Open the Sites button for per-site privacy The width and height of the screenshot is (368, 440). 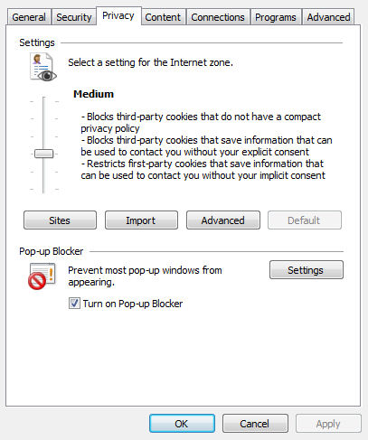60,220
